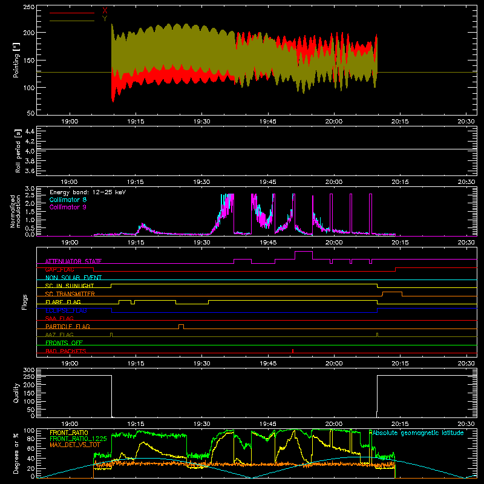
Task: Click 19:15 on the Quality panel axis
Action: point(136,424)
